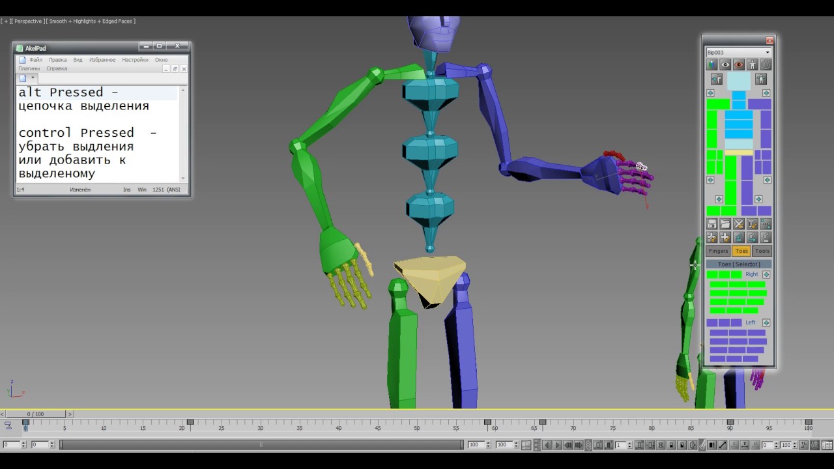Select the head swatch on biped selector
The image size is (834, 469).
(x=739, y=81)
